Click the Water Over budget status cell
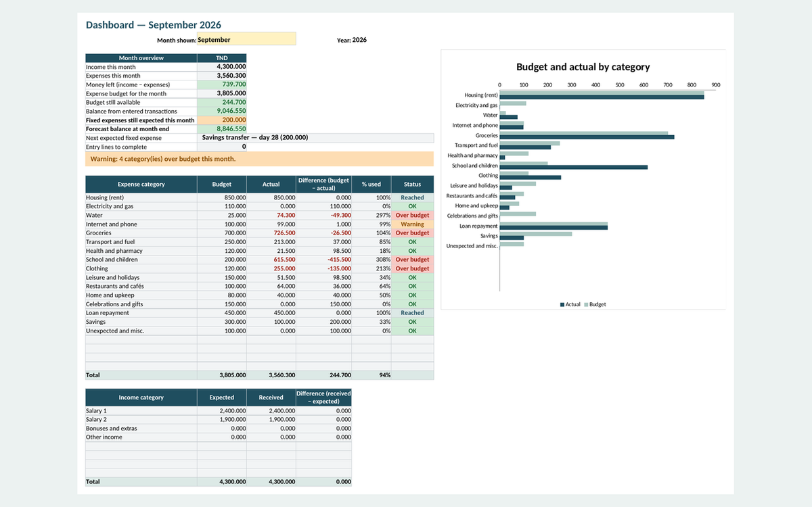Image resolution: width=812 pixels, height=507 pixels. tap(412, 215)
